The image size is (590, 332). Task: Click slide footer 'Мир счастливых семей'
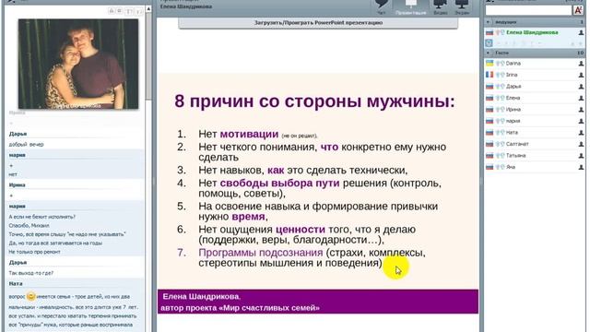[x=270, y=308]
